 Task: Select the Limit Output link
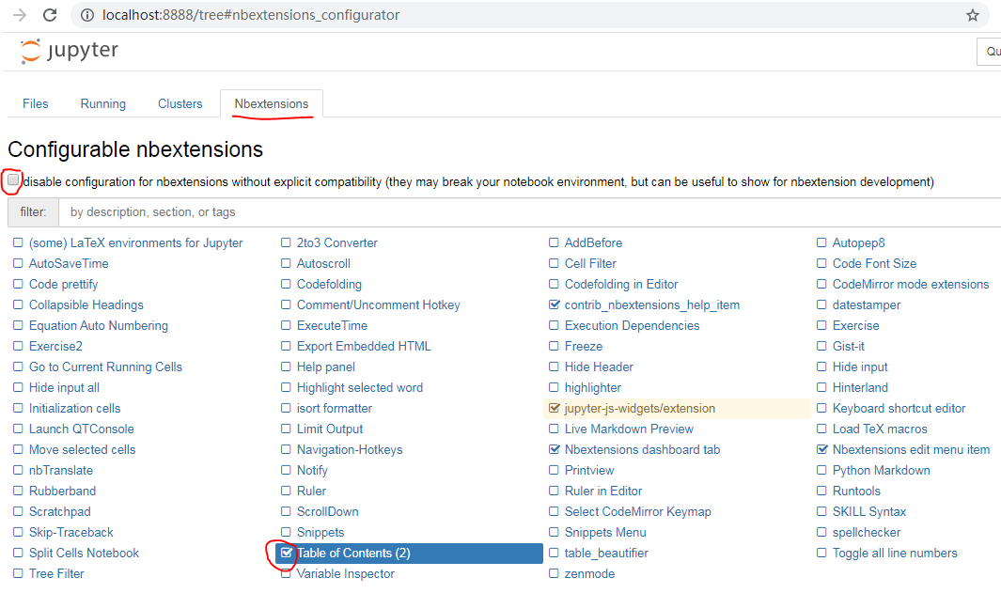(x=329, y=429)
